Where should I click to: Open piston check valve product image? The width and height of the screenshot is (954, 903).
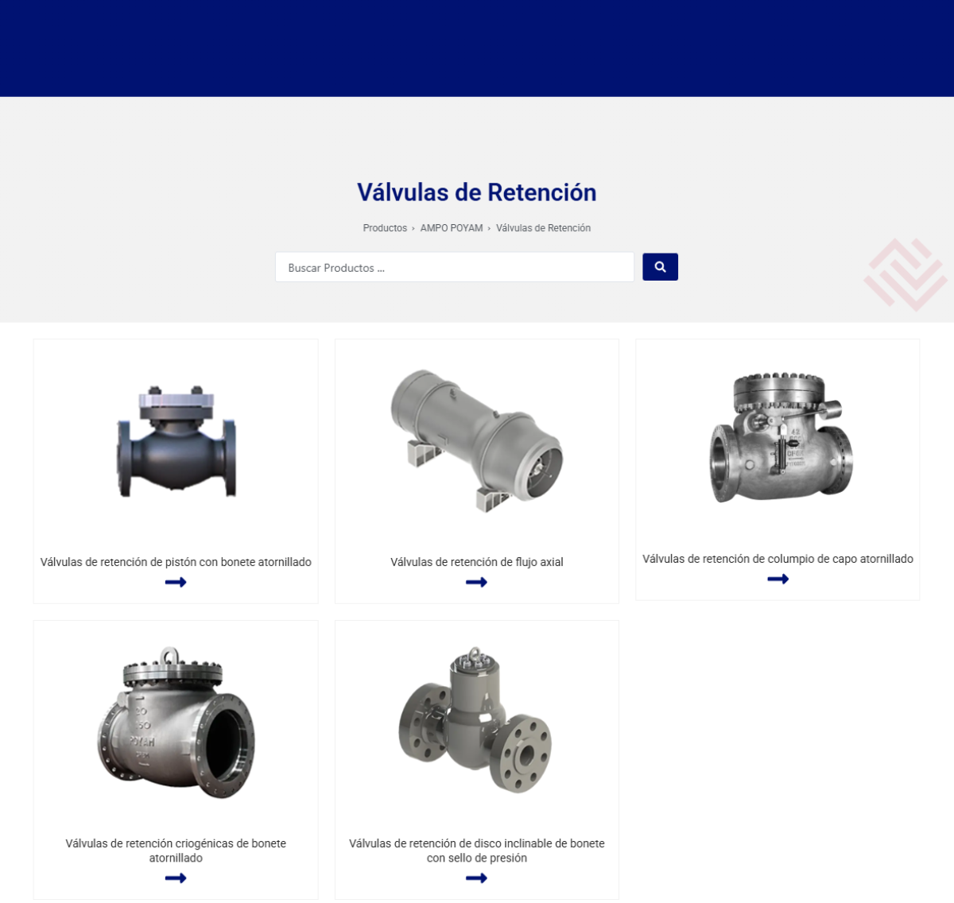[x=176, y=442]
